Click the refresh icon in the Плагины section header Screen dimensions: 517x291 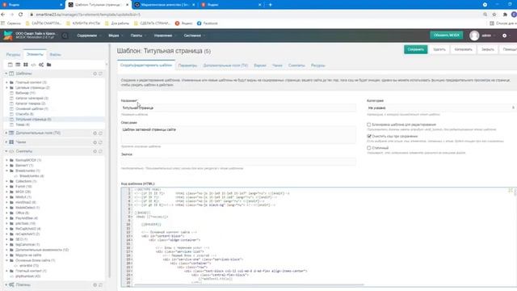(100, 285)
